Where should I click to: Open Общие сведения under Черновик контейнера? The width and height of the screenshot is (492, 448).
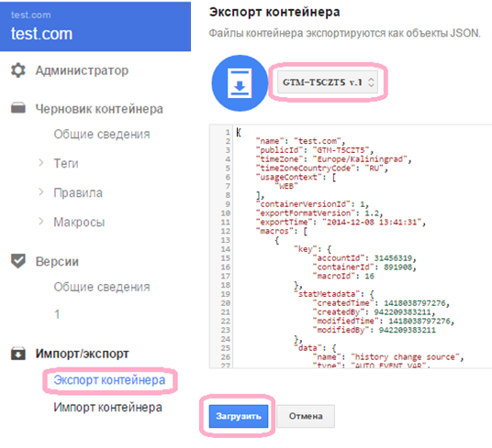[x=102, y=134]
